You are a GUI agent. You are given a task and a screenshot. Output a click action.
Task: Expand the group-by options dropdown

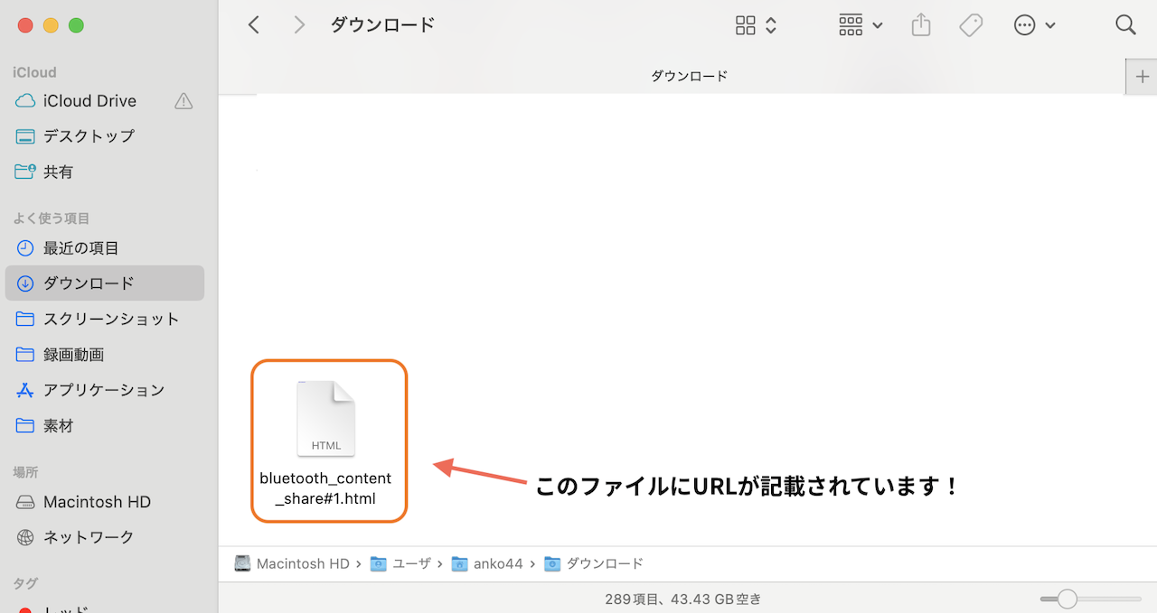[860, 25]
